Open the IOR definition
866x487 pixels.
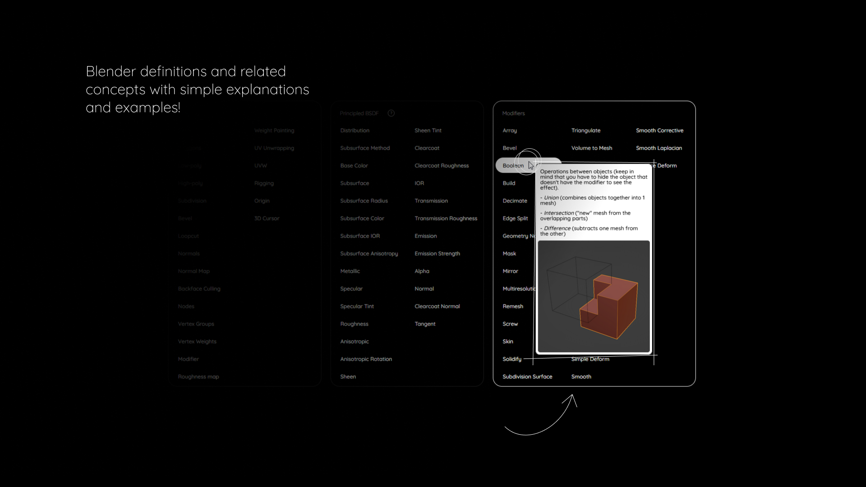click(x=419, y=183)
